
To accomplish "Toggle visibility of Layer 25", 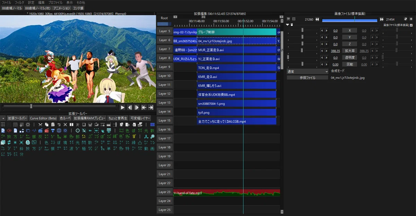I will click(165, 210).
